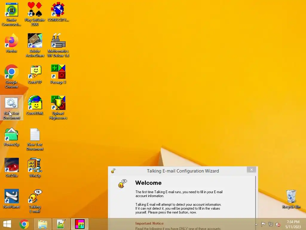The image size is (306, 230).
Task: Open the CORELCITY desktop shortcut
Action: [58, 12]
